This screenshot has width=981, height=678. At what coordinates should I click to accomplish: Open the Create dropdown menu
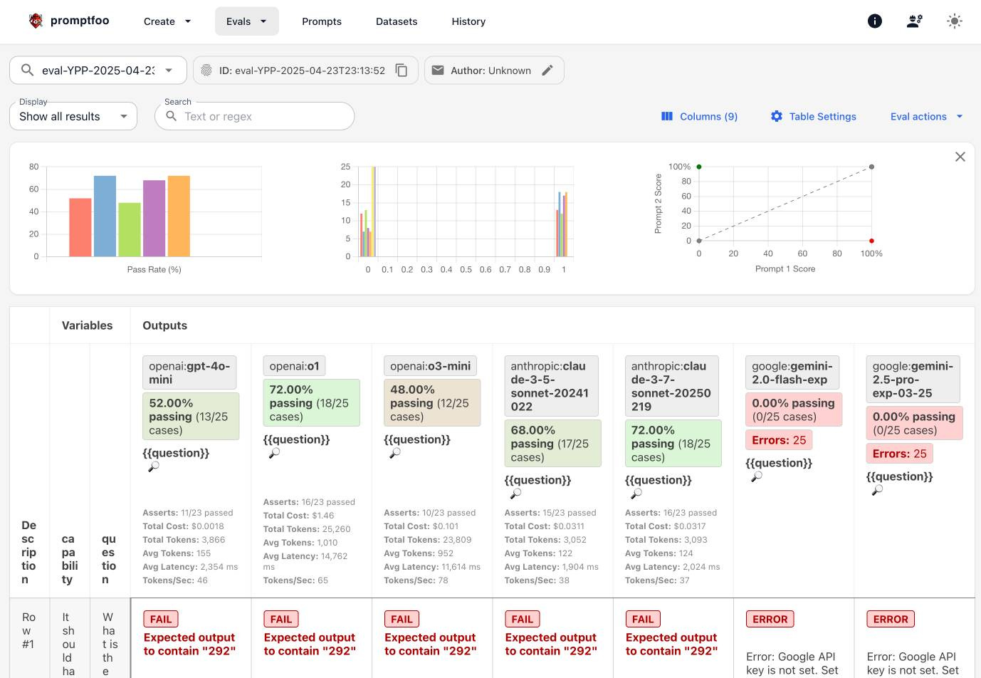pos(167,21)
